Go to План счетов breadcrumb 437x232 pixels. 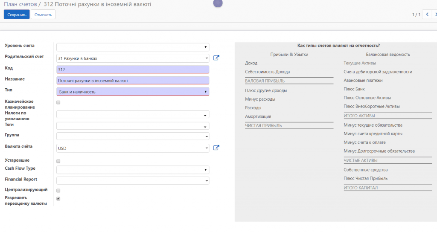click(x=20, y=4)
